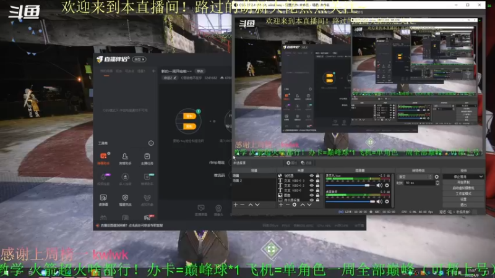Move scene up in 场景 panel
Screen dimensions: 495x278
coord(251,205)
